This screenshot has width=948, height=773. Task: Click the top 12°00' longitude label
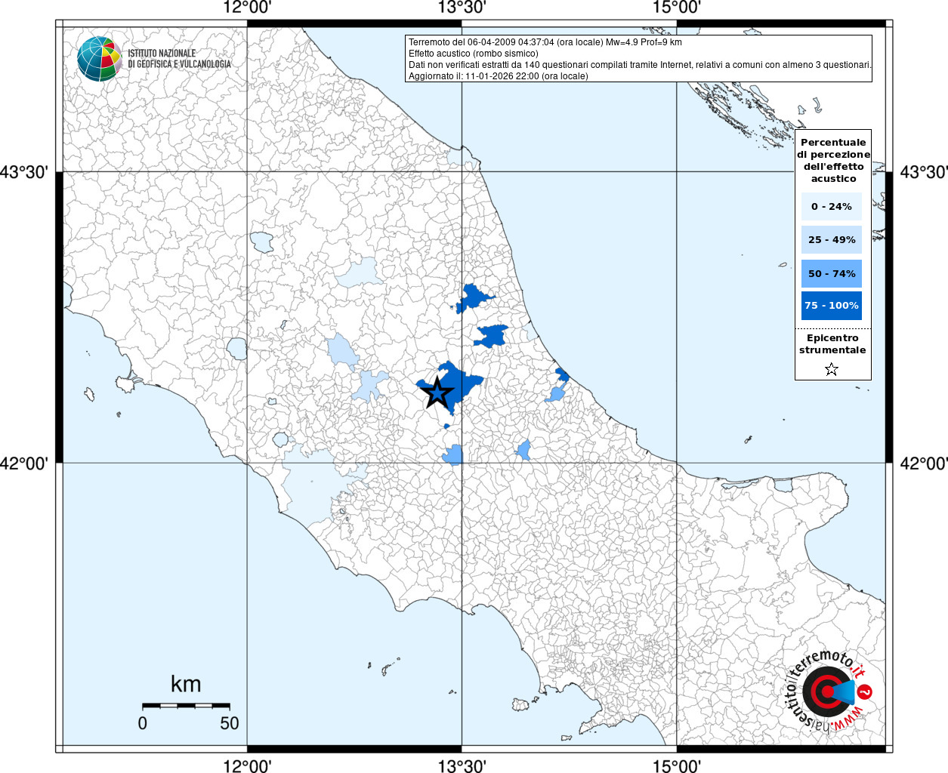click(x=247, y=8)
